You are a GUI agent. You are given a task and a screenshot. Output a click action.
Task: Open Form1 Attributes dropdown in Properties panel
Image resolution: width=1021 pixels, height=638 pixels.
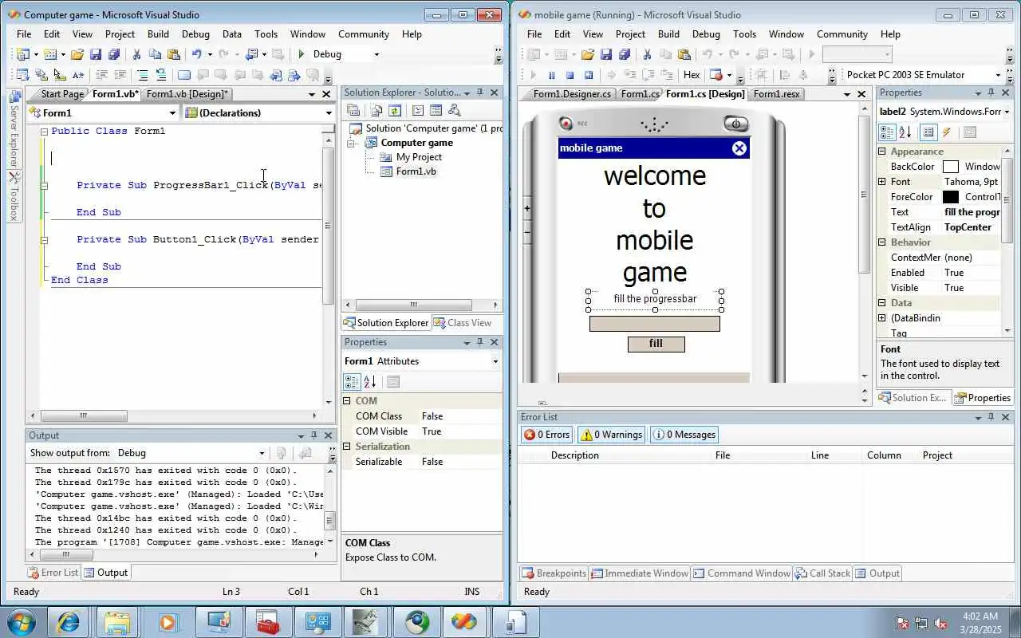(495, 361)
